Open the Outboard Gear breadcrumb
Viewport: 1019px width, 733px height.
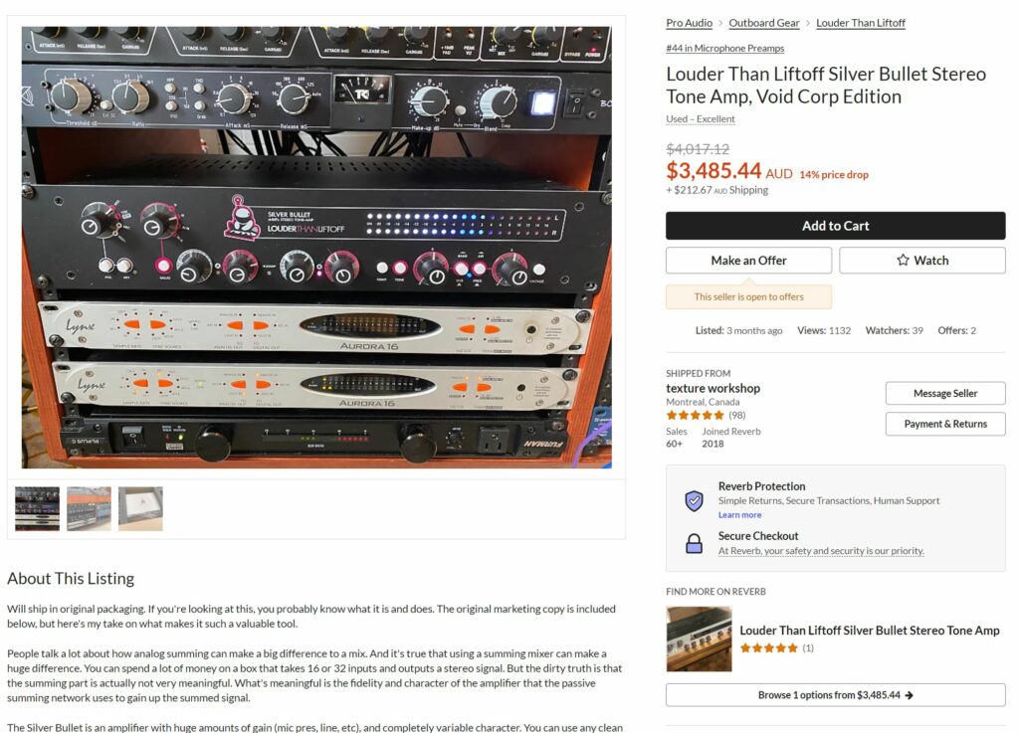763,23
